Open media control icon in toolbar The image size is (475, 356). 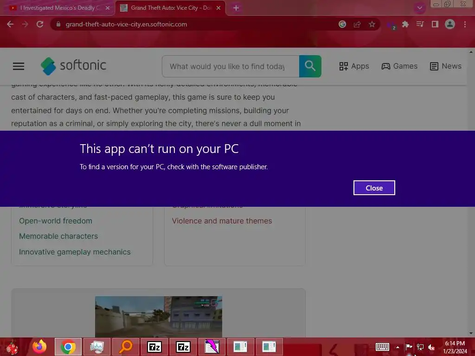tap(420, 24)
